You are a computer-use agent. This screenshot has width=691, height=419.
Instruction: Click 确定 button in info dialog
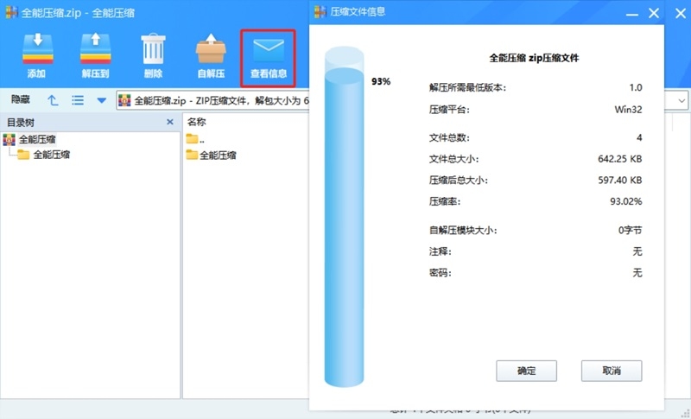click(x=526, y=371)
